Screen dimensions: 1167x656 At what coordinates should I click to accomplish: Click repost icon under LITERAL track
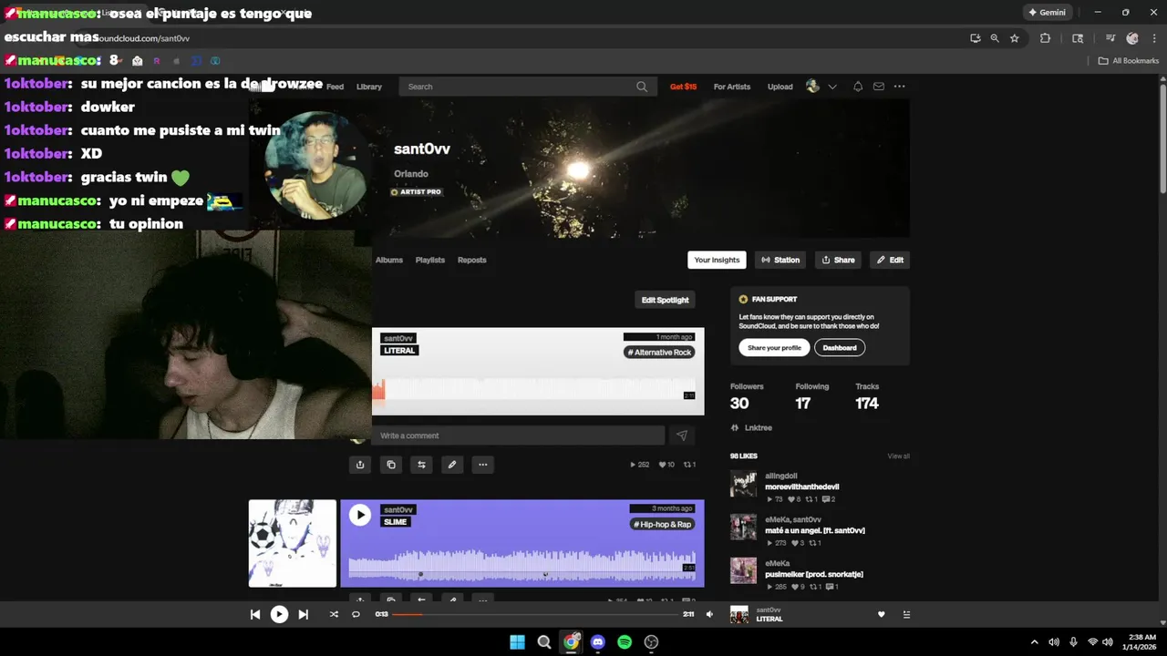click(421, 465)
